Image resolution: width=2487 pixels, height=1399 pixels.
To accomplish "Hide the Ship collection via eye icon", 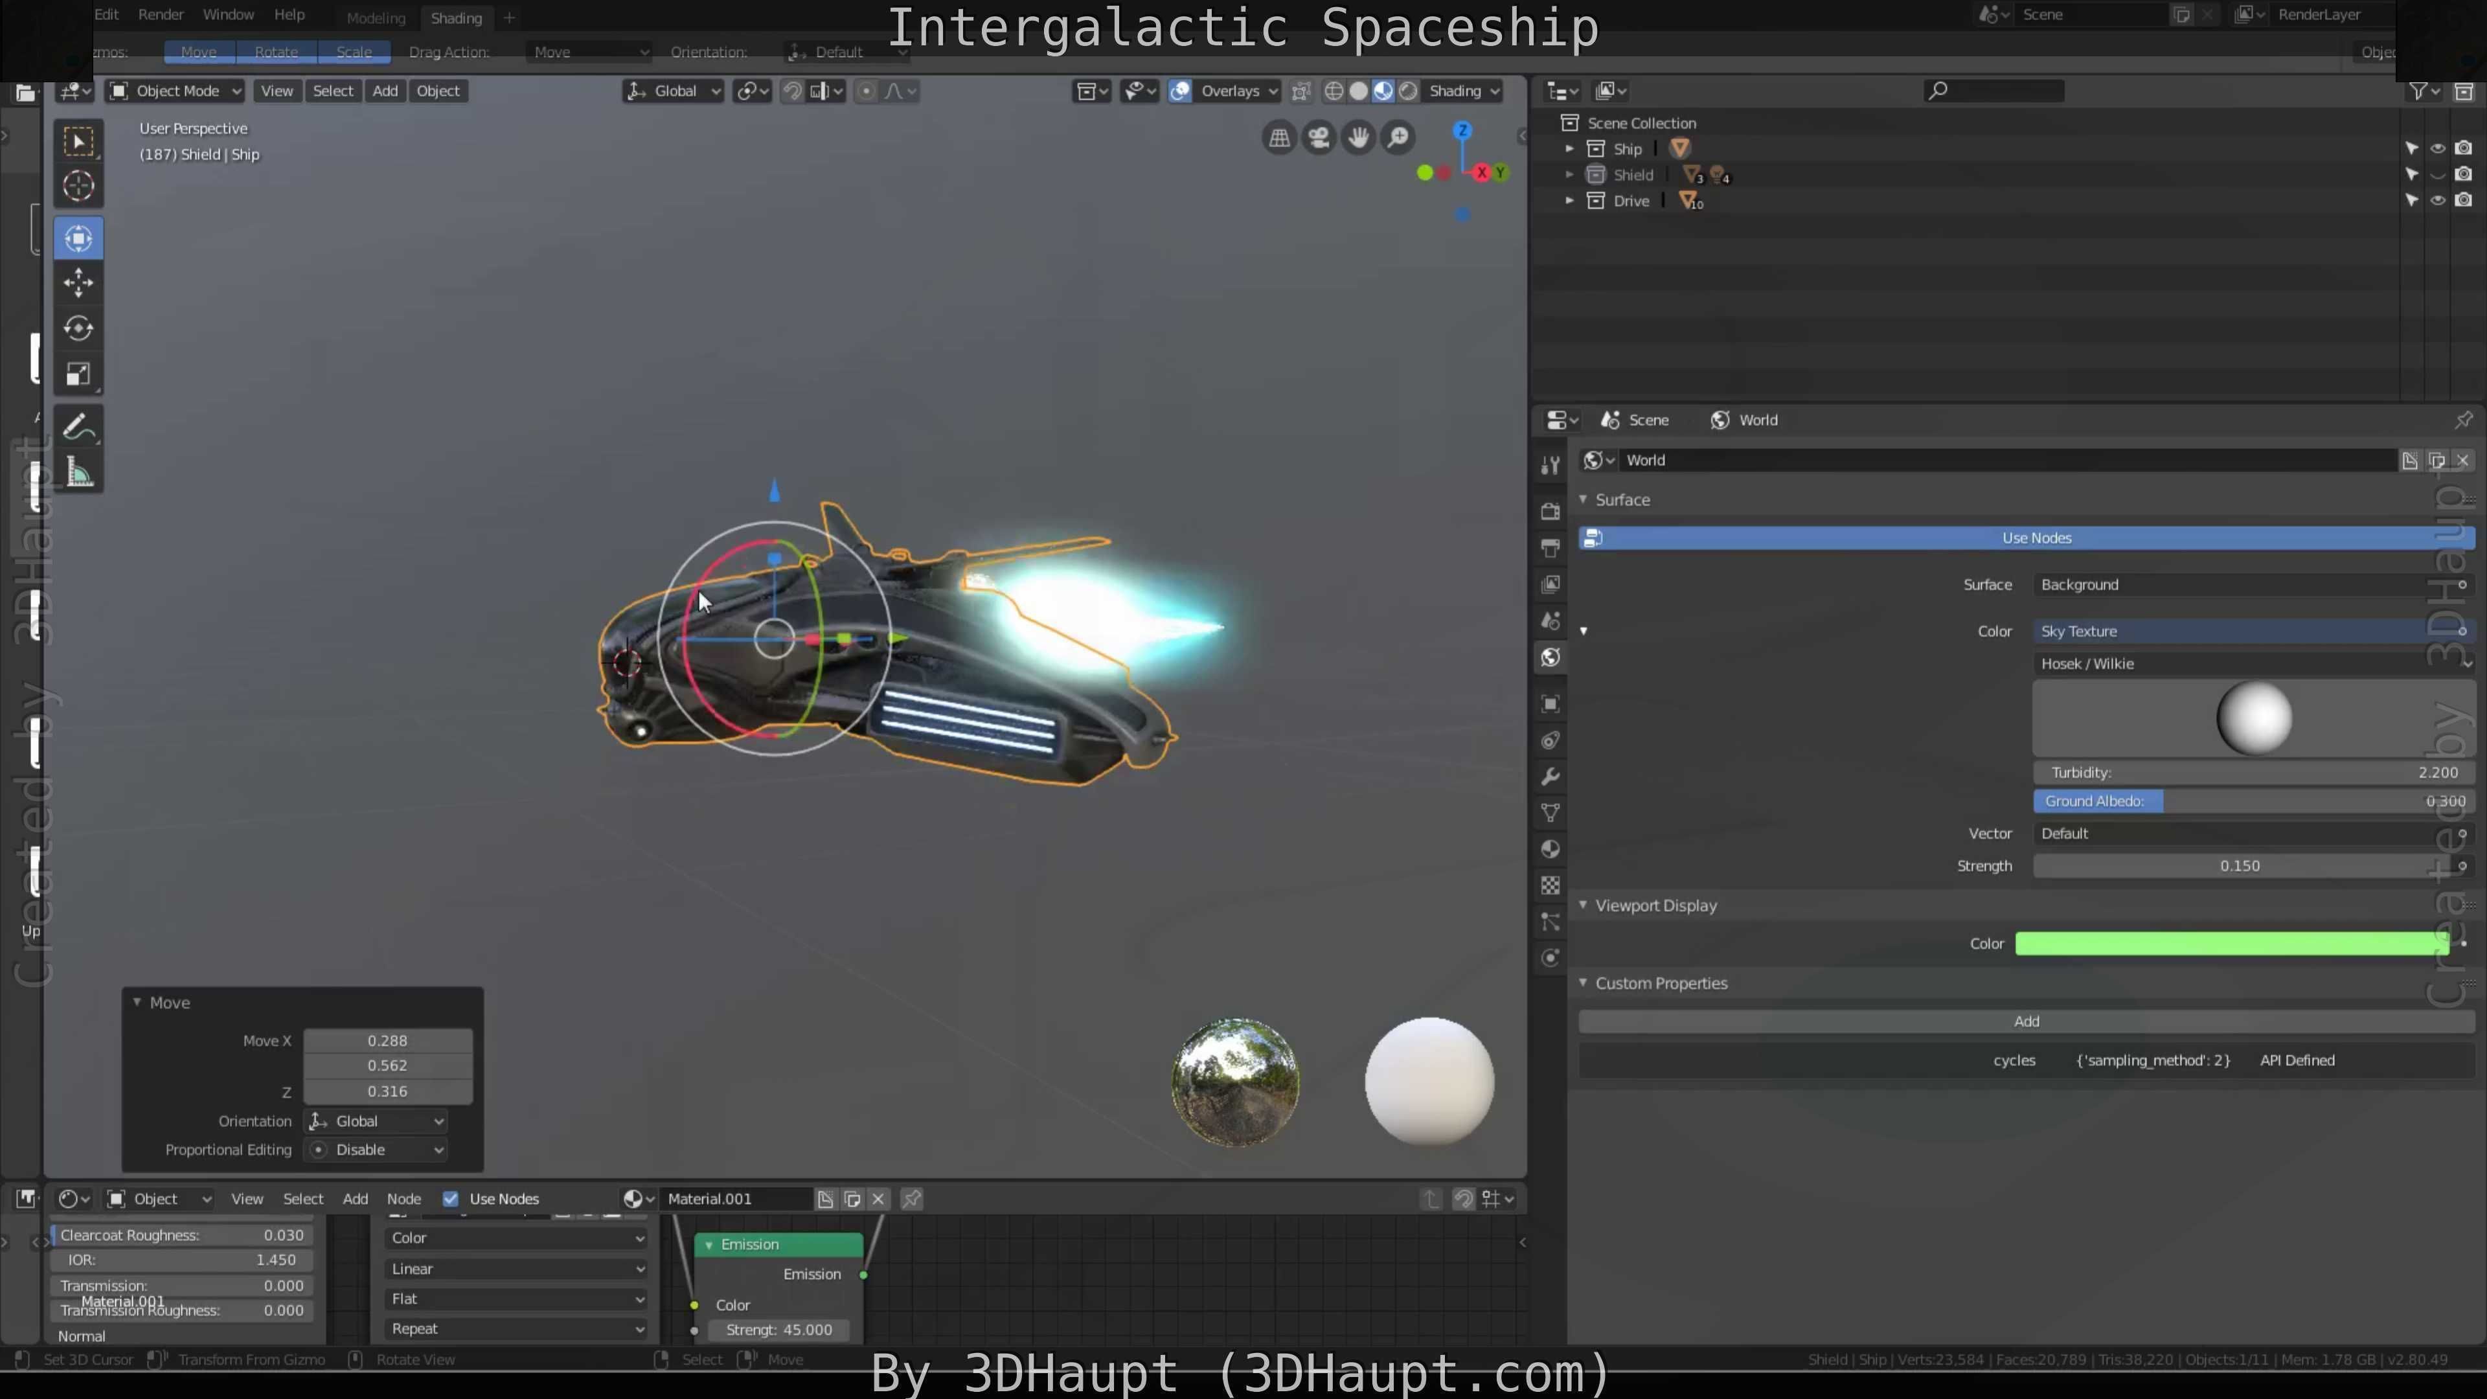I will (x=2436, y=149).
